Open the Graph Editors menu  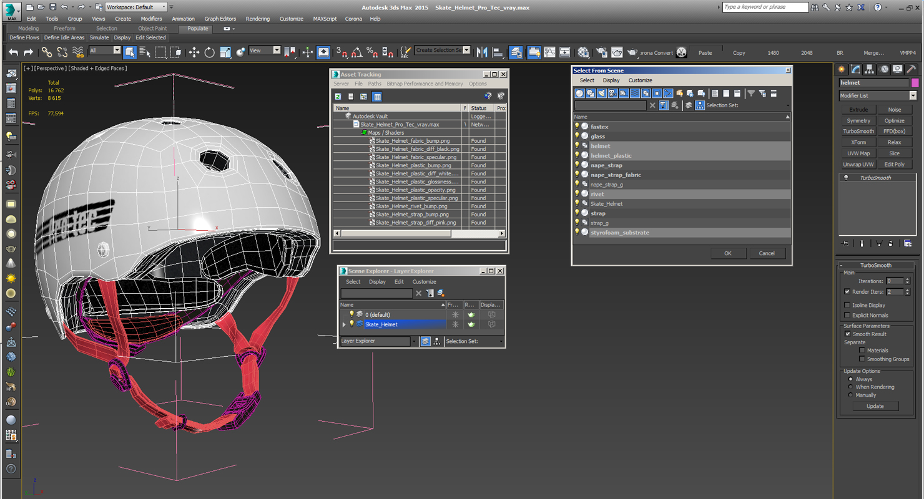point(220,19)
